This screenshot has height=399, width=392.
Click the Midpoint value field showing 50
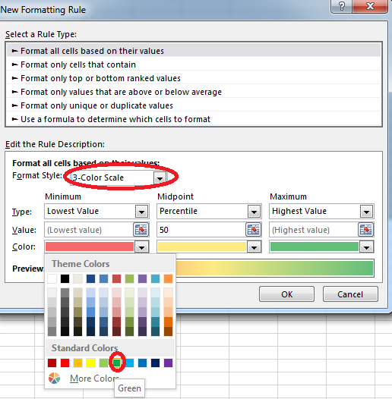[x=201, y=230]
